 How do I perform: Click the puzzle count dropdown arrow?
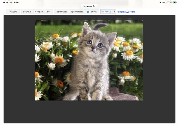point(115,12)
